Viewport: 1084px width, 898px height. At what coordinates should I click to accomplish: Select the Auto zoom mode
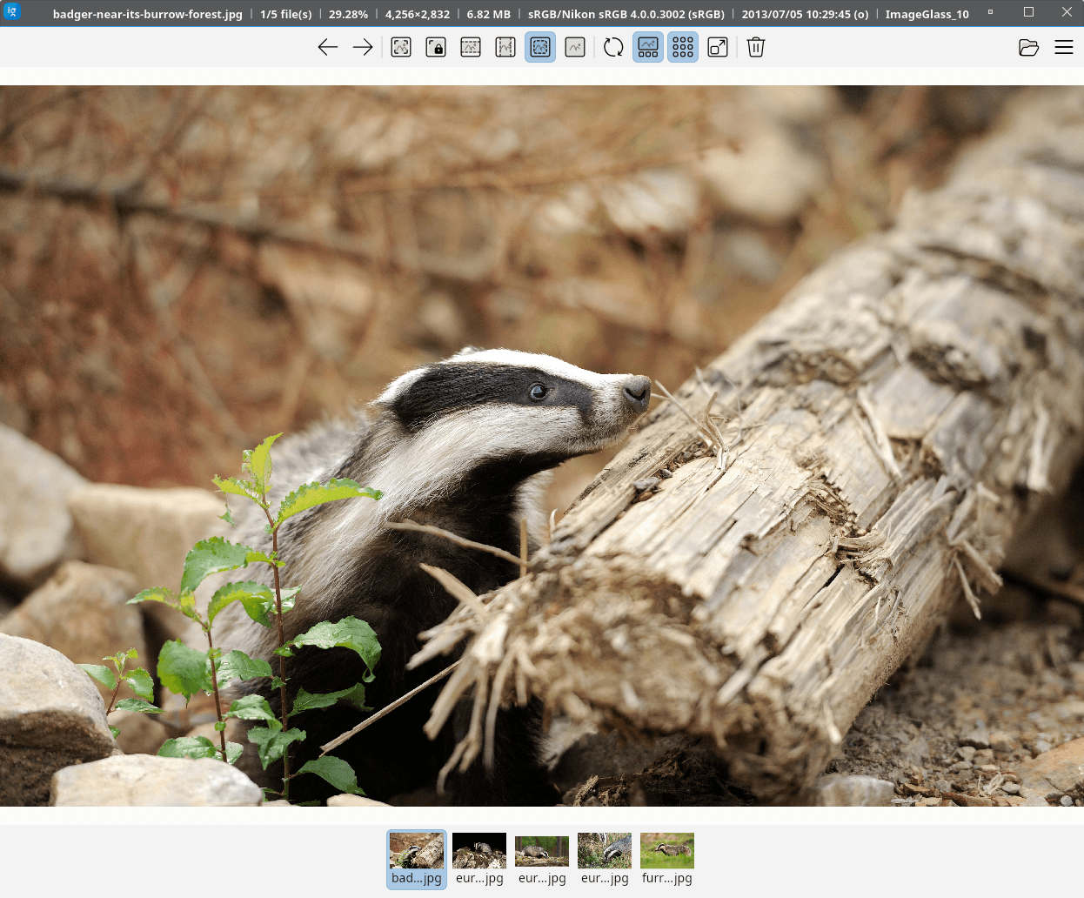(x=401, y=47)
